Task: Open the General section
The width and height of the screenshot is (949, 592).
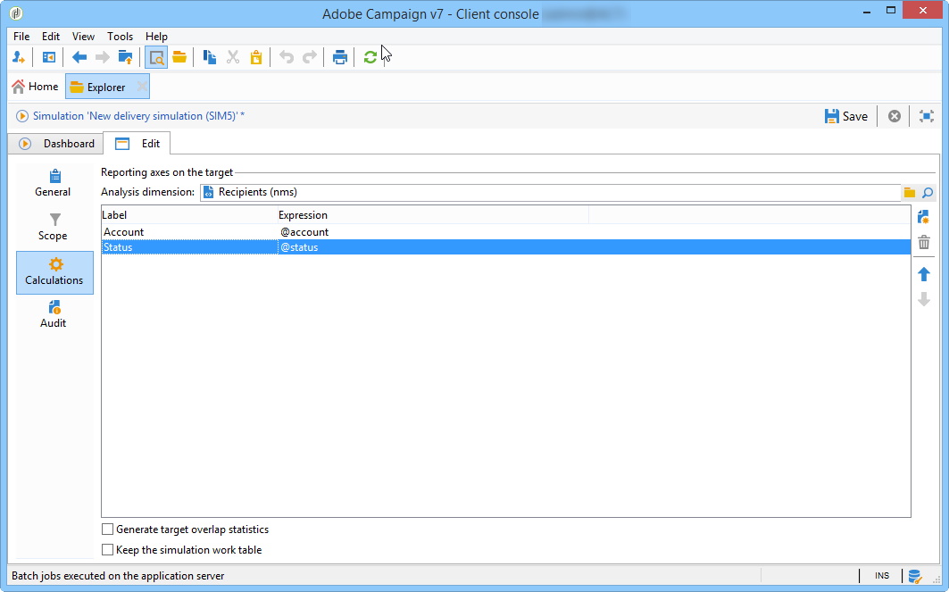Action: point(53,183)
